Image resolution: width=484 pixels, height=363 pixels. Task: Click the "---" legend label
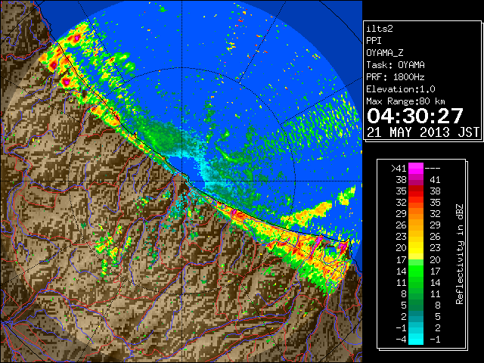[433, 169]
